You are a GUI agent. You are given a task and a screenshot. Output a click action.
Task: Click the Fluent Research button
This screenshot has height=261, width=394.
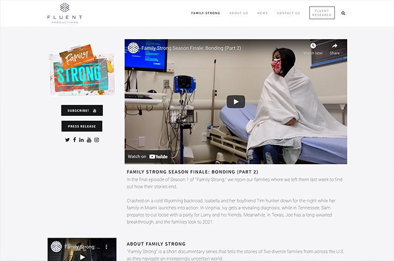click(322, 13)
